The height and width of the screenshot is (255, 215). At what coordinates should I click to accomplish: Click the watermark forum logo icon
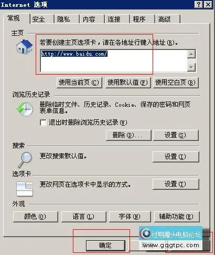[x=146, y=233]
